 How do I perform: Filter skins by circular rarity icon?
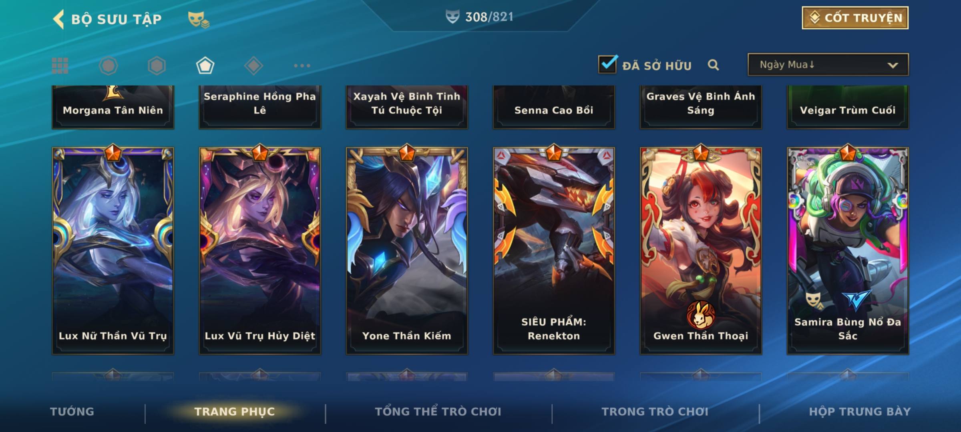(x=108, y=66)
